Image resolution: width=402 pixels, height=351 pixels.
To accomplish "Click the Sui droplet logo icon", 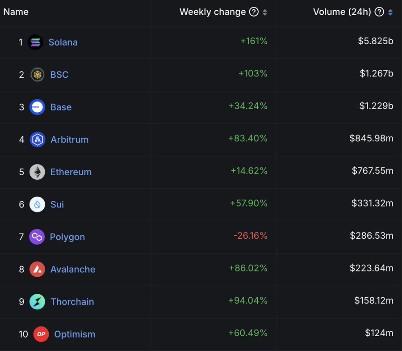I will pos(37,204).
